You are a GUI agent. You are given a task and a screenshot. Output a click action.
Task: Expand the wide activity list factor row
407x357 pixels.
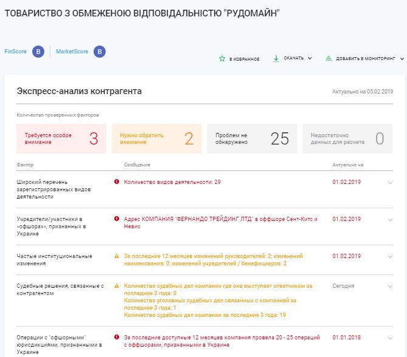pos(390,183)
